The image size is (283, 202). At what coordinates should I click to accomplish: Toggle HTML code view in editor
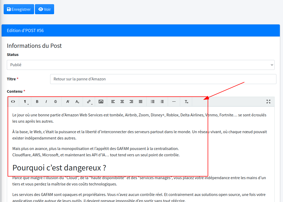click(x=13, y=102)
